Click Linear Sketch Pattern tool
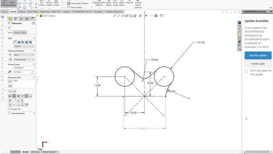Screen dimensions: 273x154 click(x=78, y=3)
